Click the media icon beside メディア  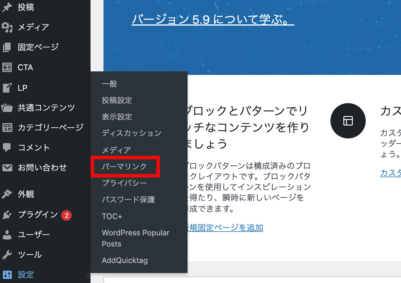point(7,27)
